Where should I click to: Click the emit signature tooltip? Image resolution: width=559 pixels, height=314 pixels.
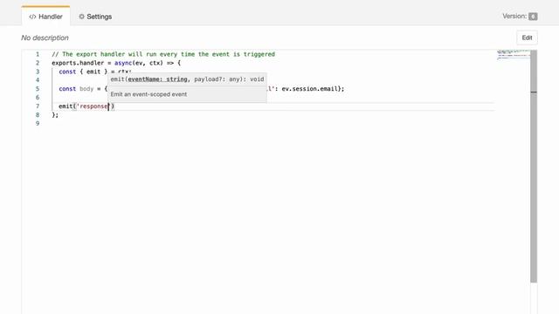pos(187,79)
